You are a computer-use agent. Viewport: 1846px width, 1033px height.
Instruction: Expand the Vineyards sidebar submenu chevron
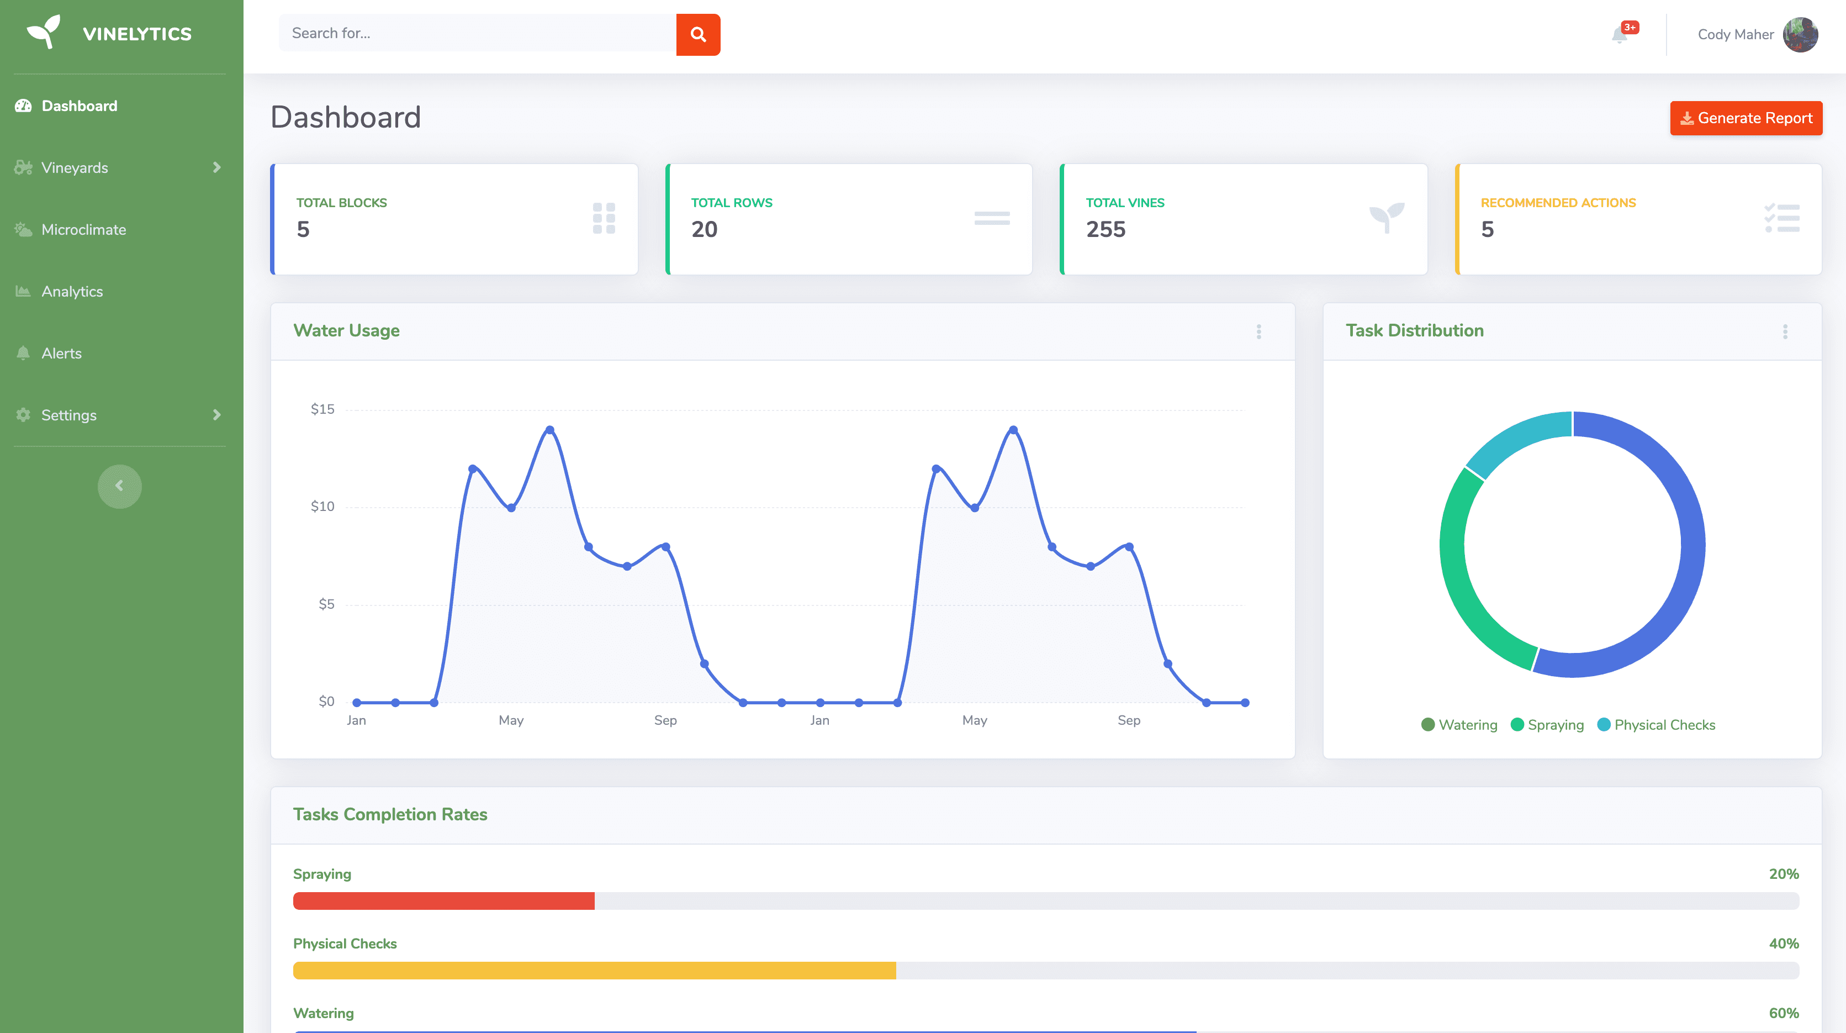coord(216,167)
